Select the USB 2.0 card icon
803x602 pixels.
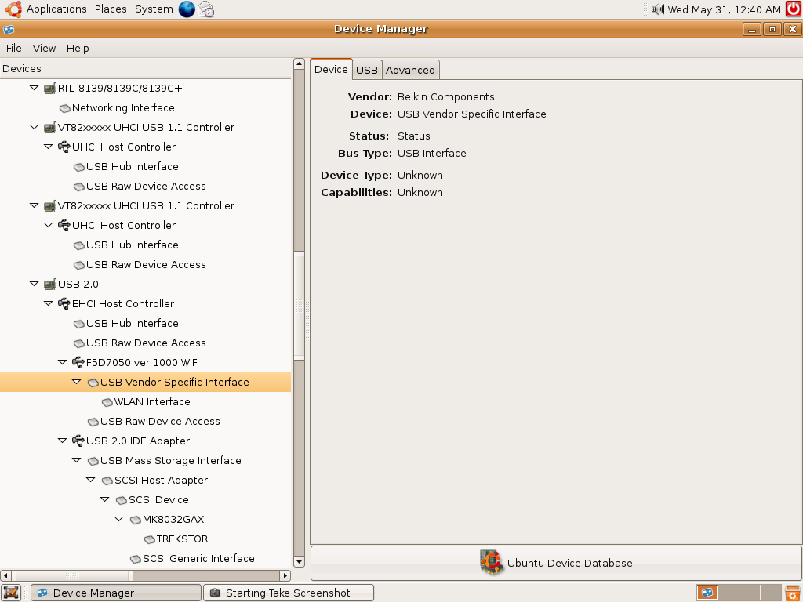[49, 285]
